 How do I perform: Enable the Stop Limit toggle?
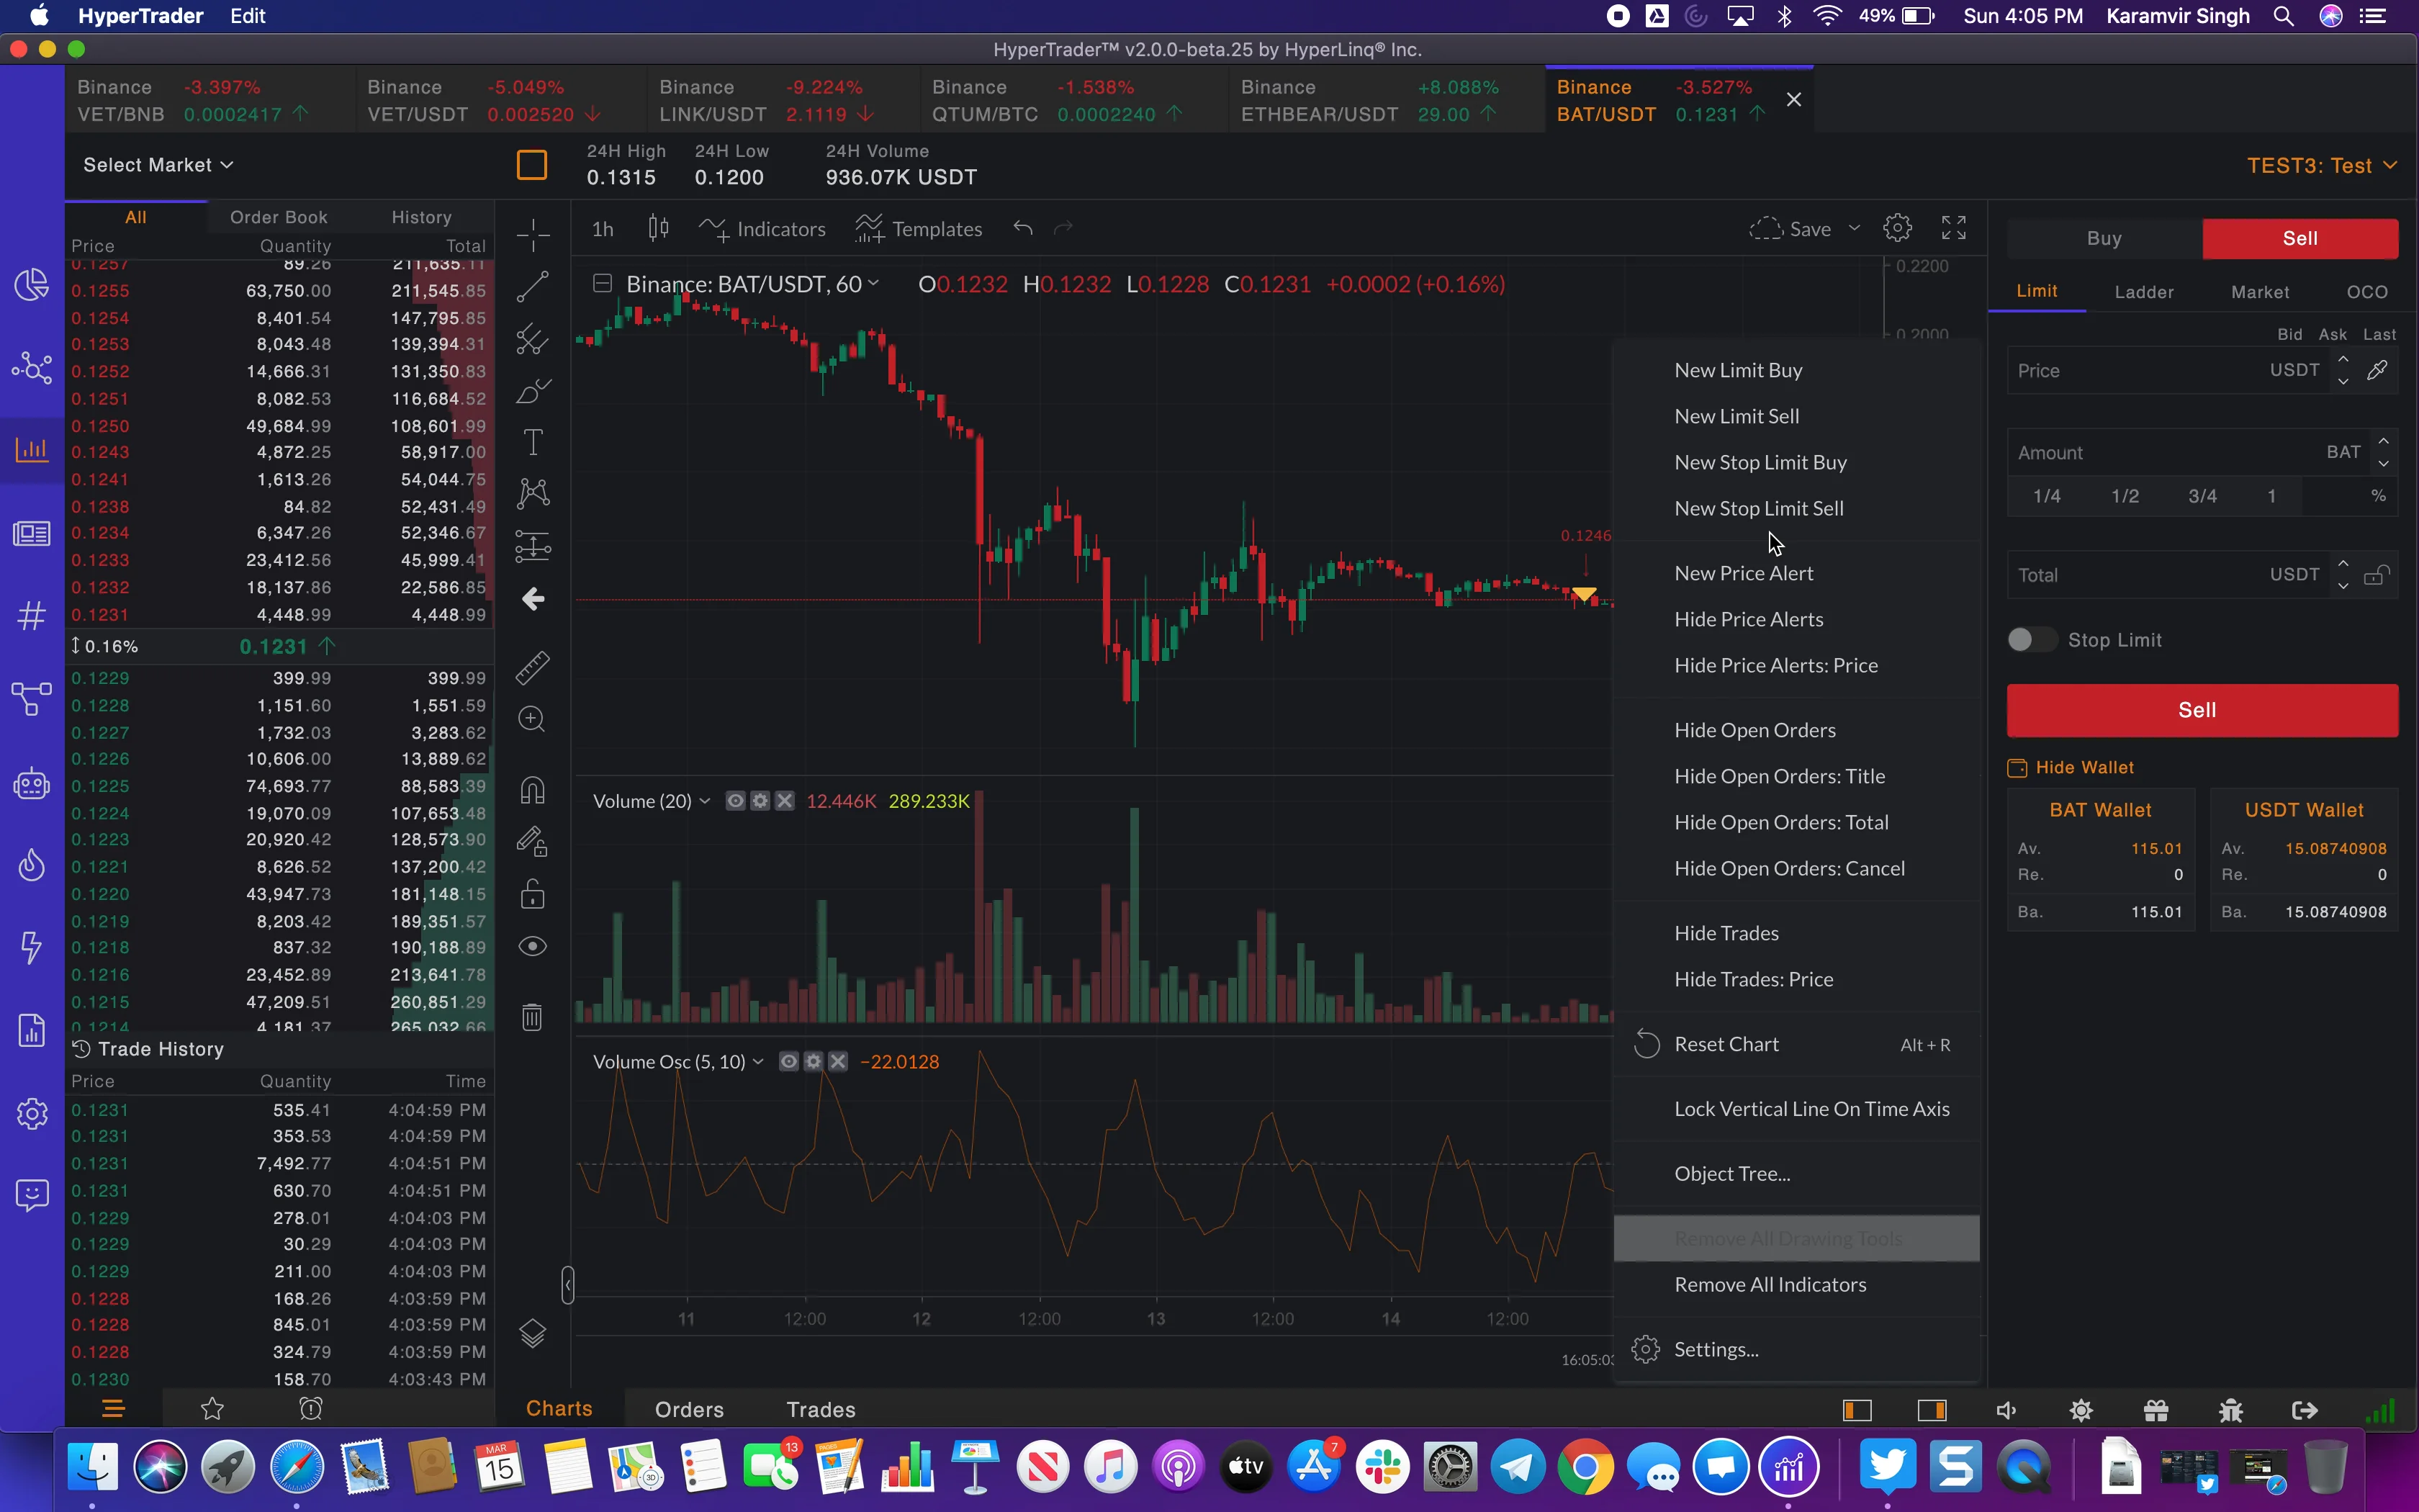pyautogui.click(x=2032, y=639)
